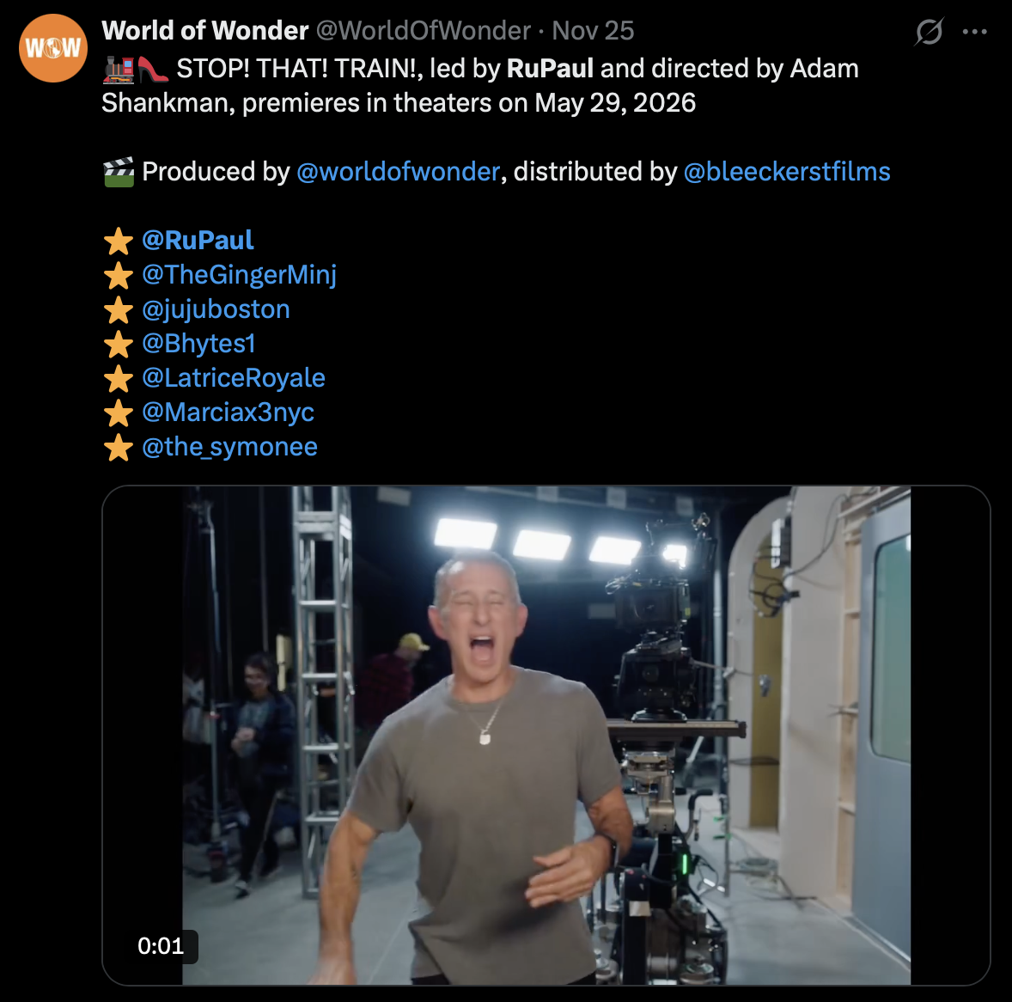The image size is (1012, 1002).
Task: Click the World of Wonder profile avatar
Action: [x=53, y=48]
